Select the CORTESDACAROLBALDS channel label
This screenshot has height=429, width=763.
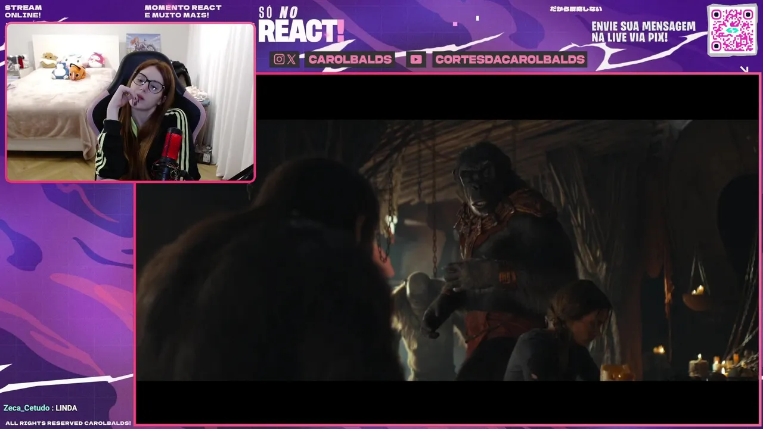click(510, 59)
